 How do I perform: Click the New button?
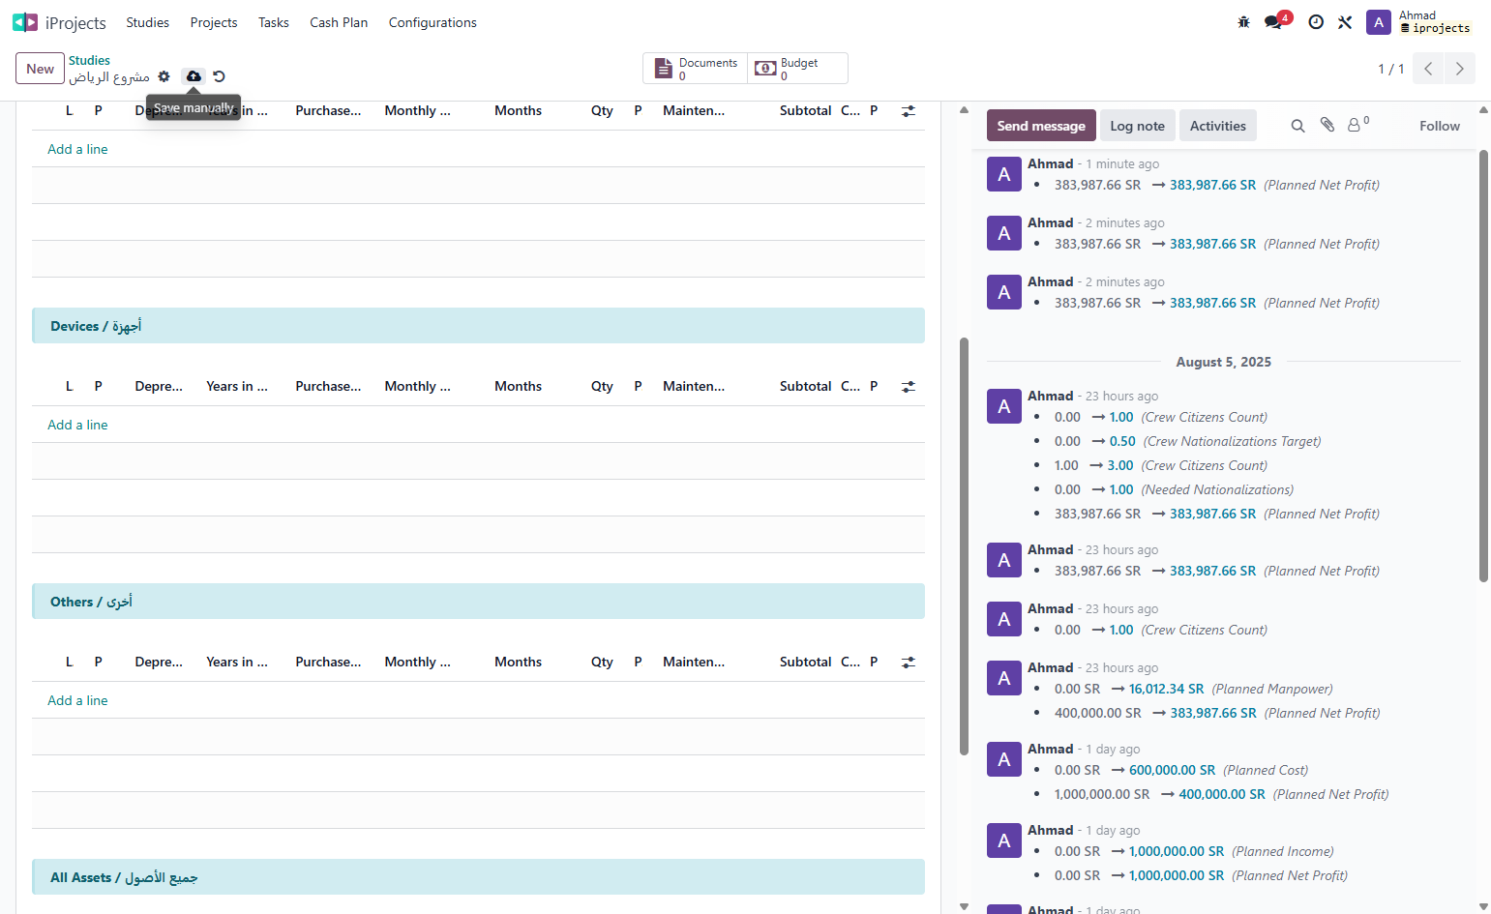pyautogui.click(x=40, y=69)
